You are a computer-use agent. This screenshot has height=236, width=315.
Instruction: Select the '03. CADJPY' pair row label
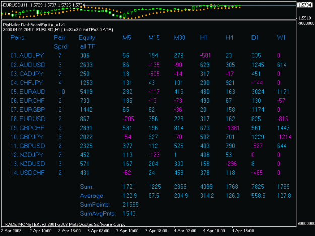click(27, 74)
